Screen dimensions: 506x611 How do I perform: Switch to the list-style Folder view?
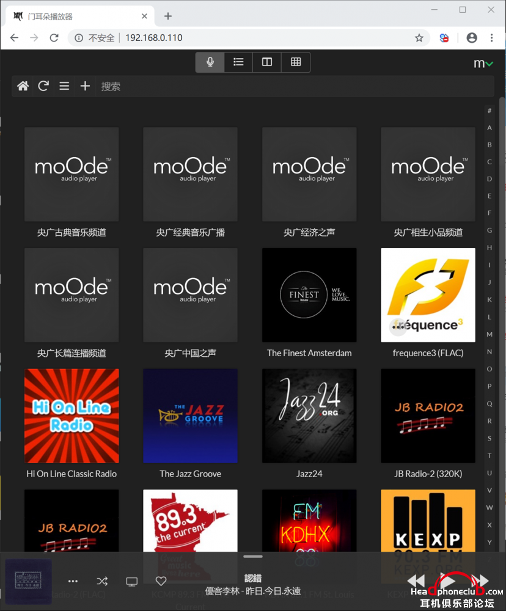click(238, 62)
